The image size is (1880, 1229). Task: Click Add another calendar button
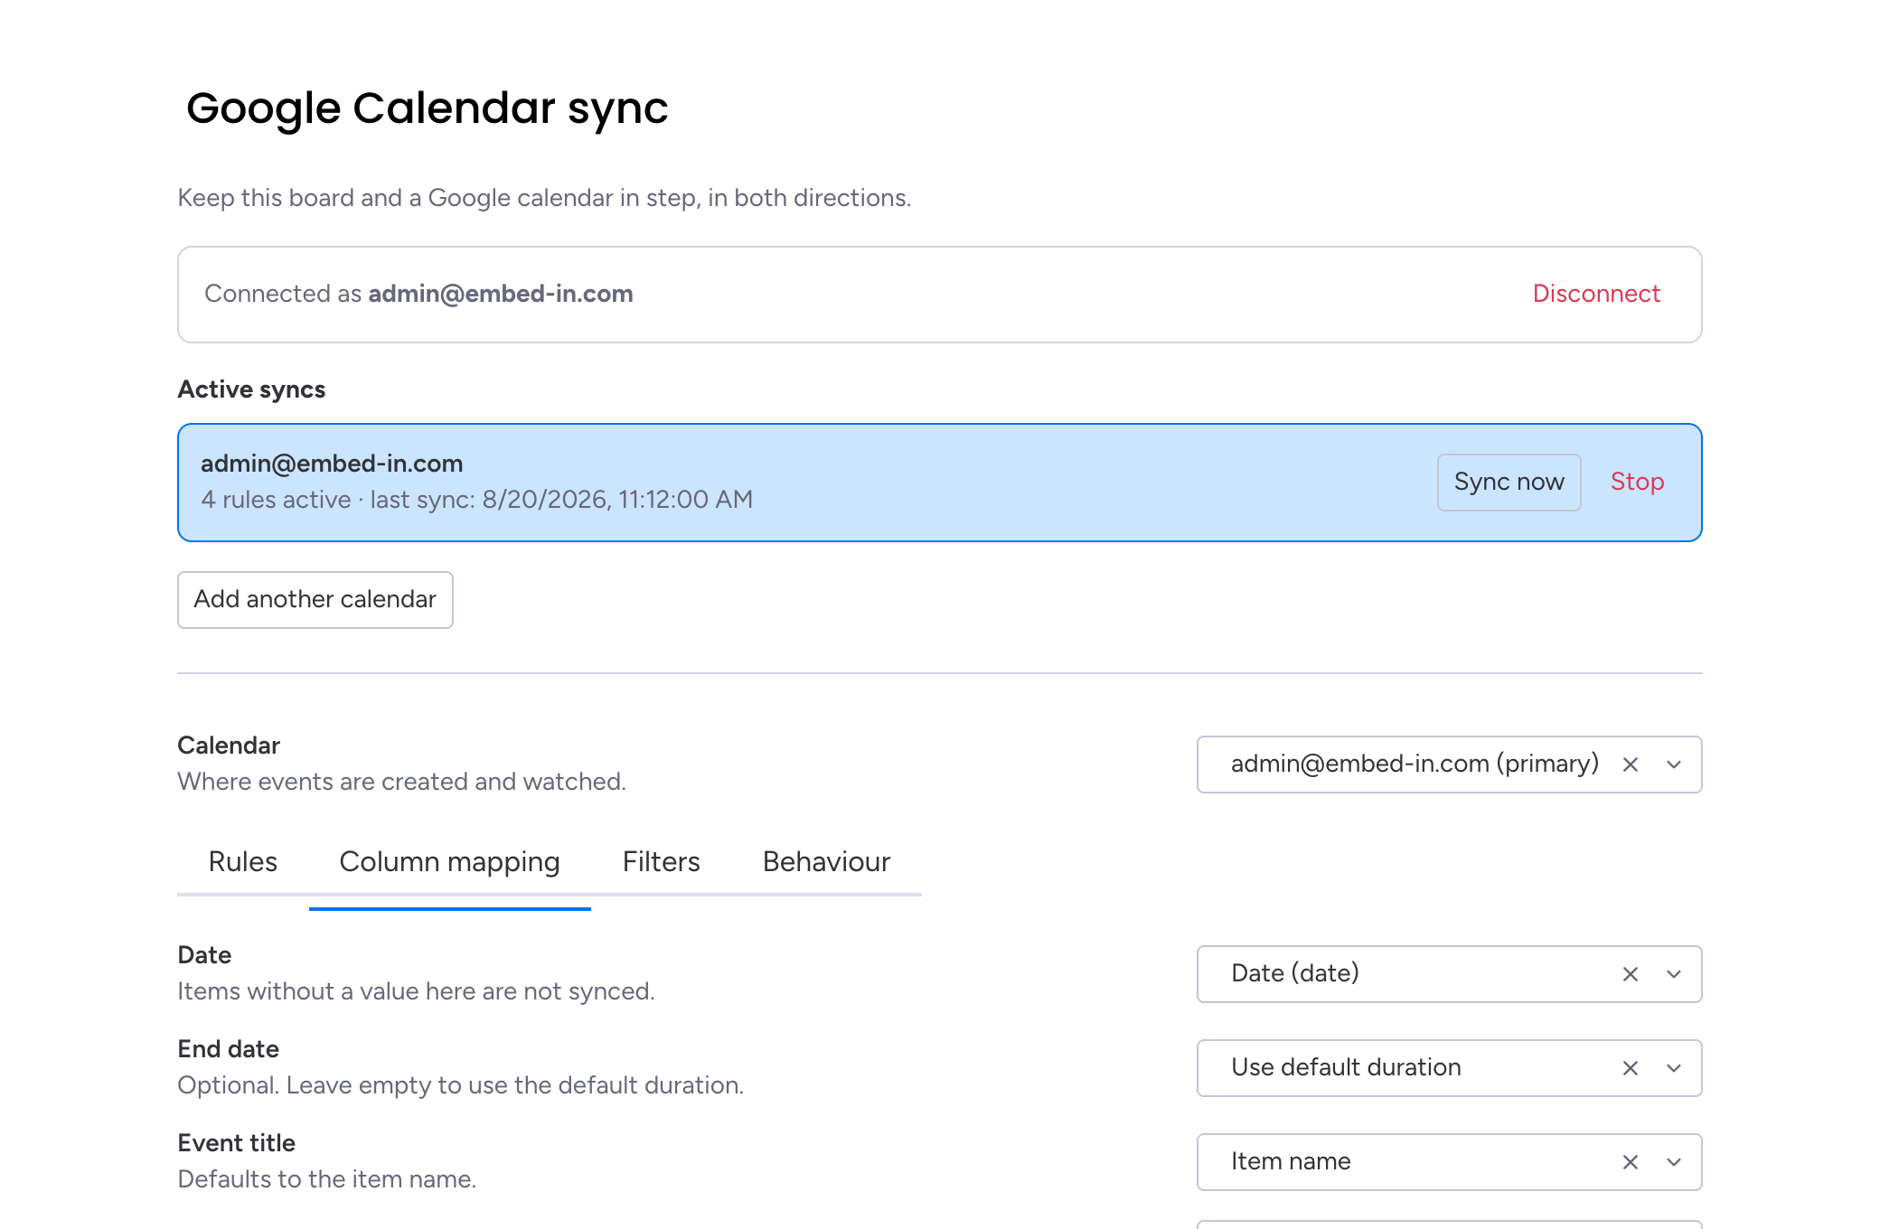(x=315, y=600)
